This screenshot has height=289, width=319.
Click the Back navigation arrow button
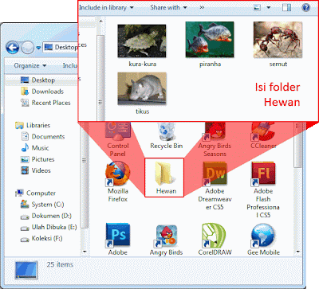tap(13, 48)
